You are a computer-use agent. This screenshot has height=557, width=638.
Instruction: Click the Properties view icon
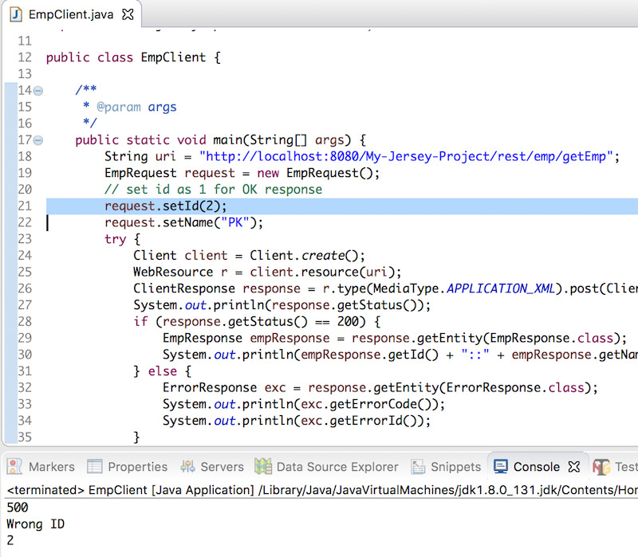pos(93,467)
